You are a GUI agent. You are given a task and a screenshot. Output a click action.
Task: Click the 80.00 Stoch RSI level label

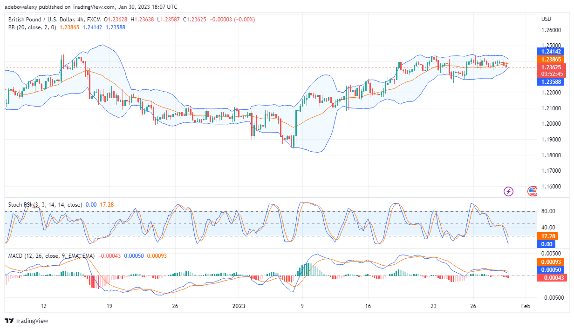[x=548, y=211]
